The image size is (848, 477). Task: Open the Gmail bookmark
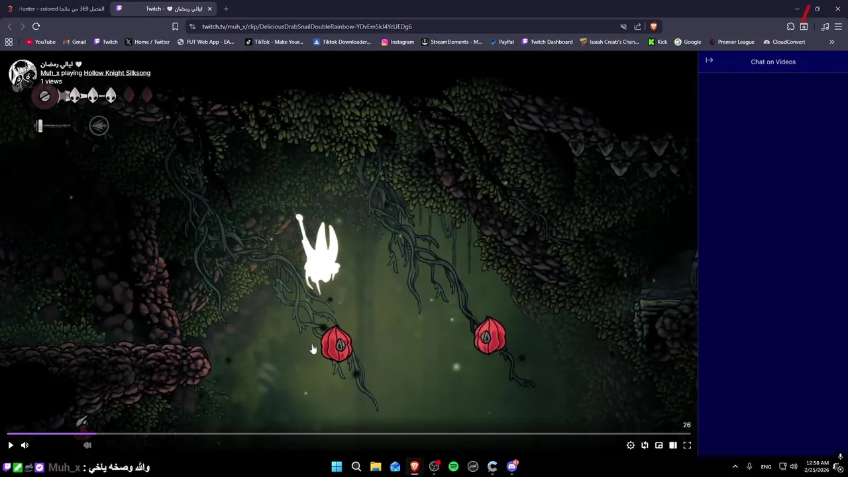pos(74,42)
